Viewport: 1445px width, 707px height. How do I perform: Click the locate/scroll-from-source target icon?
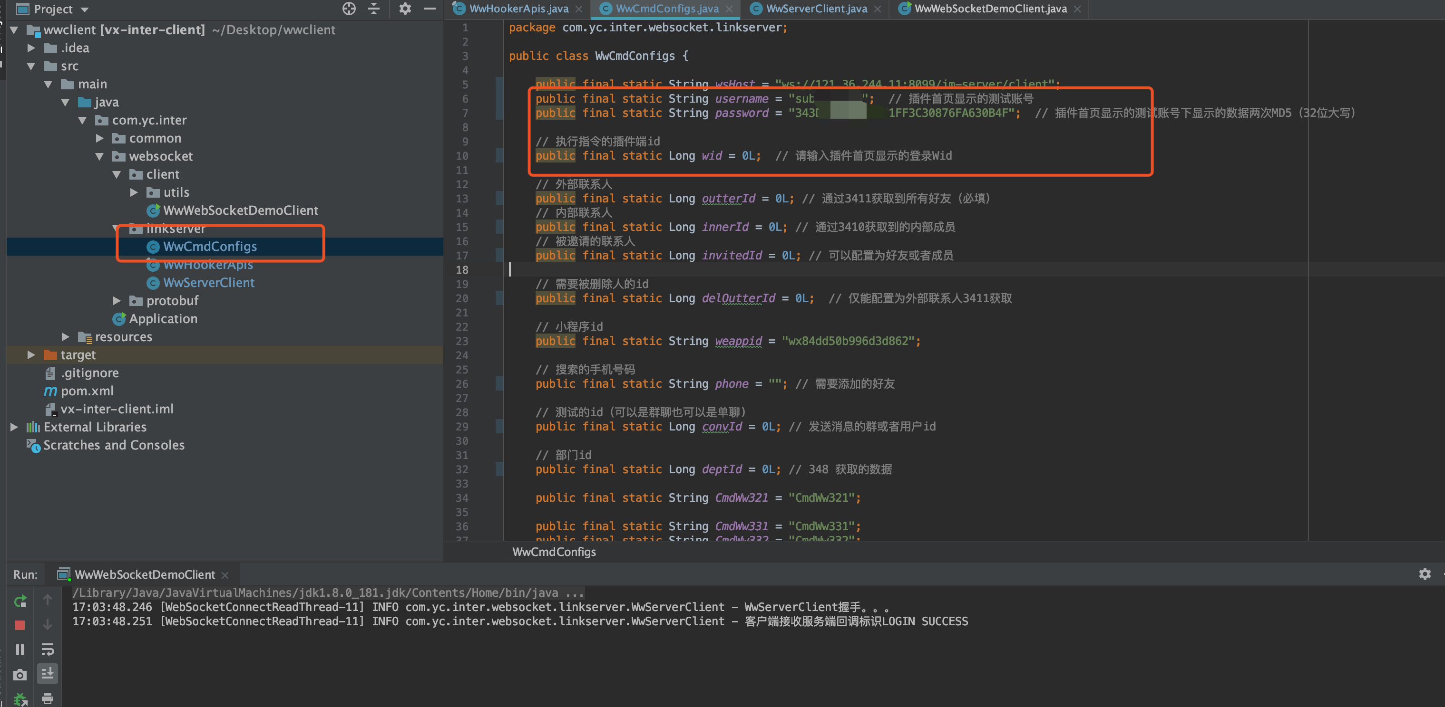pos(349,9)
